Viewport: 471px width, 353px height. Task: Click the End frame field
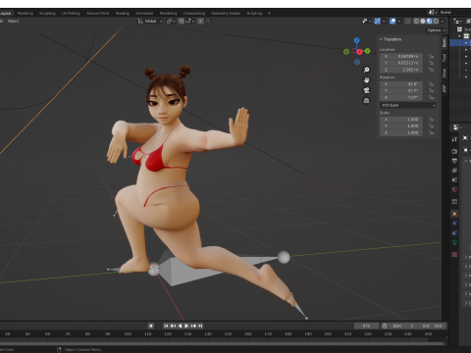pyautogui.click(x=432, y=326)
